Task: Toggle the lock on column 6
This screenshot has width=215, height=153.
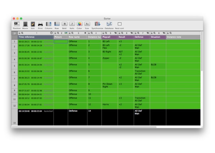Action: click(x=119, y=33)
